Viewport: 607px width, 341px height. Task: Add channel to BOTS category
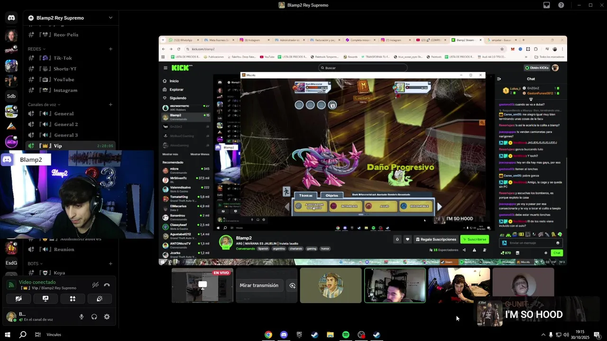coord(110,264)
